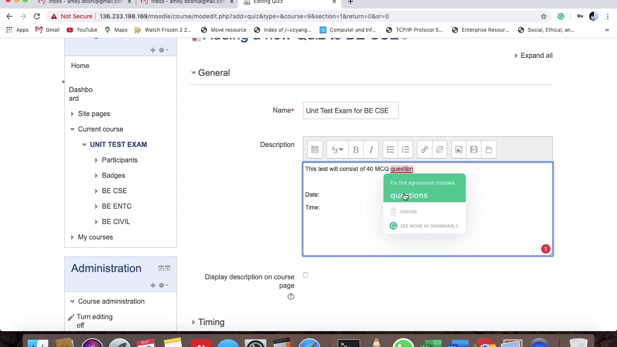Click IGNORE in Grammarly popup
This screenshot has height=347, width=617.
408,212
